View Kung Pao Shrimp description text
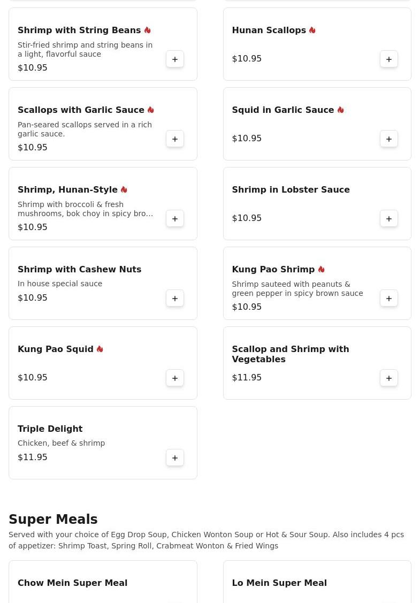This screenshot has width=420, height=603. pyautogui.click(x=297, y=289)
